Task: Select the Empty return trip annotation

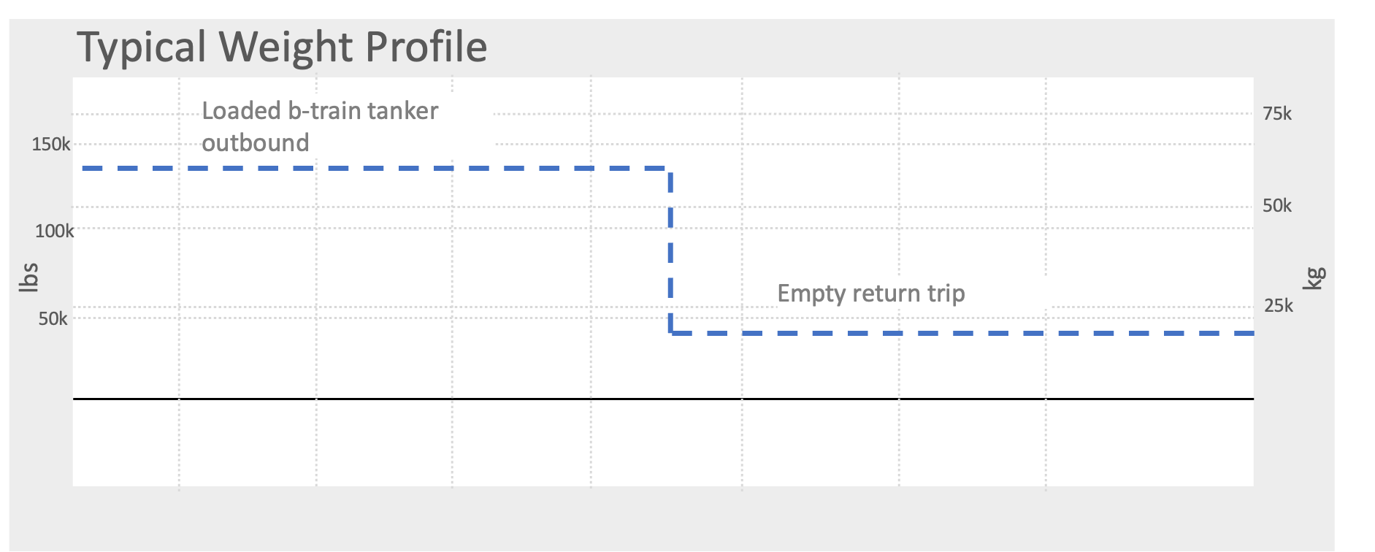Action: click(871, 294)
